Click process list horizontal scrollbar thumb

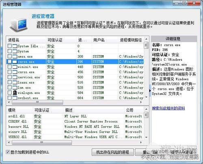pos(37,102)
